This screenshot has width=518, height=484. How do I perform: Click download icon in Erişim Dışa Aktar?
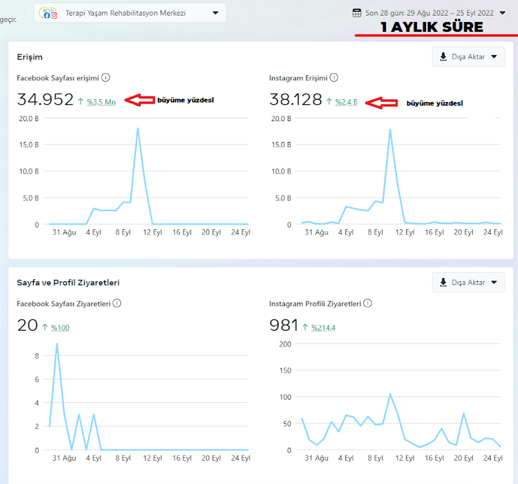click(x=444, y=56)
